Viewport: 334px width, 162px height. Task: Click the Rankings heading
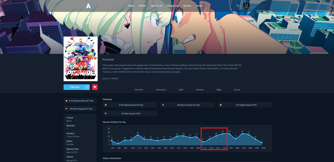coord(107,99)
